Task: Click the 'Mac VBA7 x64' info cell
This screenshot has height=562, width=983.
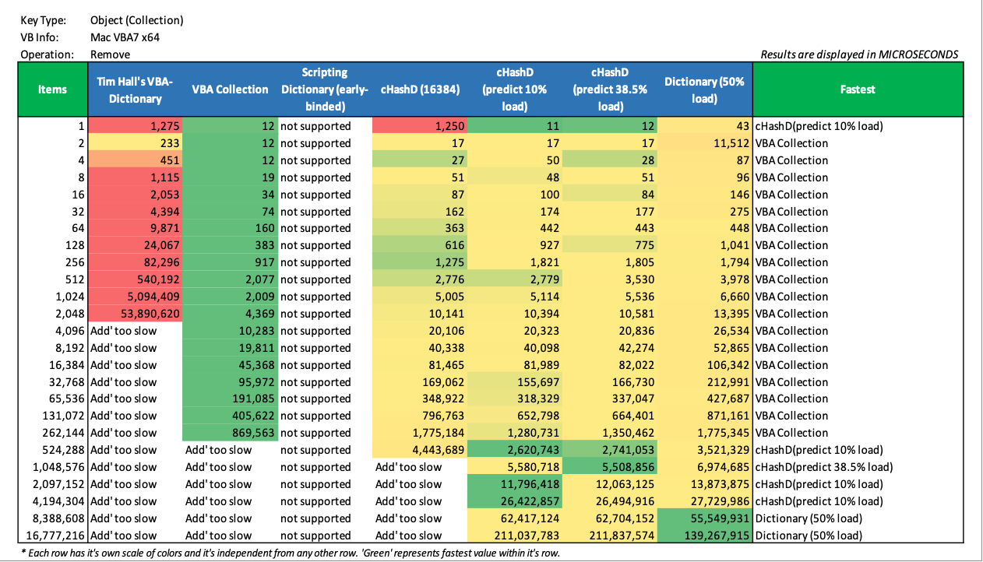Action: tap(125, 37)
